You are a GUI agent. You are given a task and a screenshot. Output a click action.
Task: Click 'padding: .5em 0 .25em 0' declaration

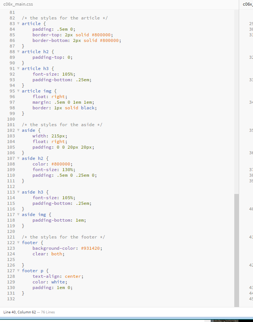point(65,175)
